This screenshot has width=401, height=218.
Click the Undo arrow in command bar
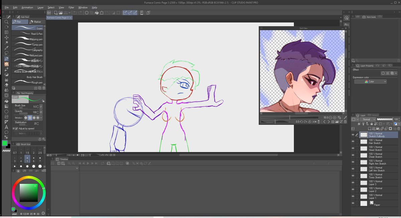click(x=75, y=13)
